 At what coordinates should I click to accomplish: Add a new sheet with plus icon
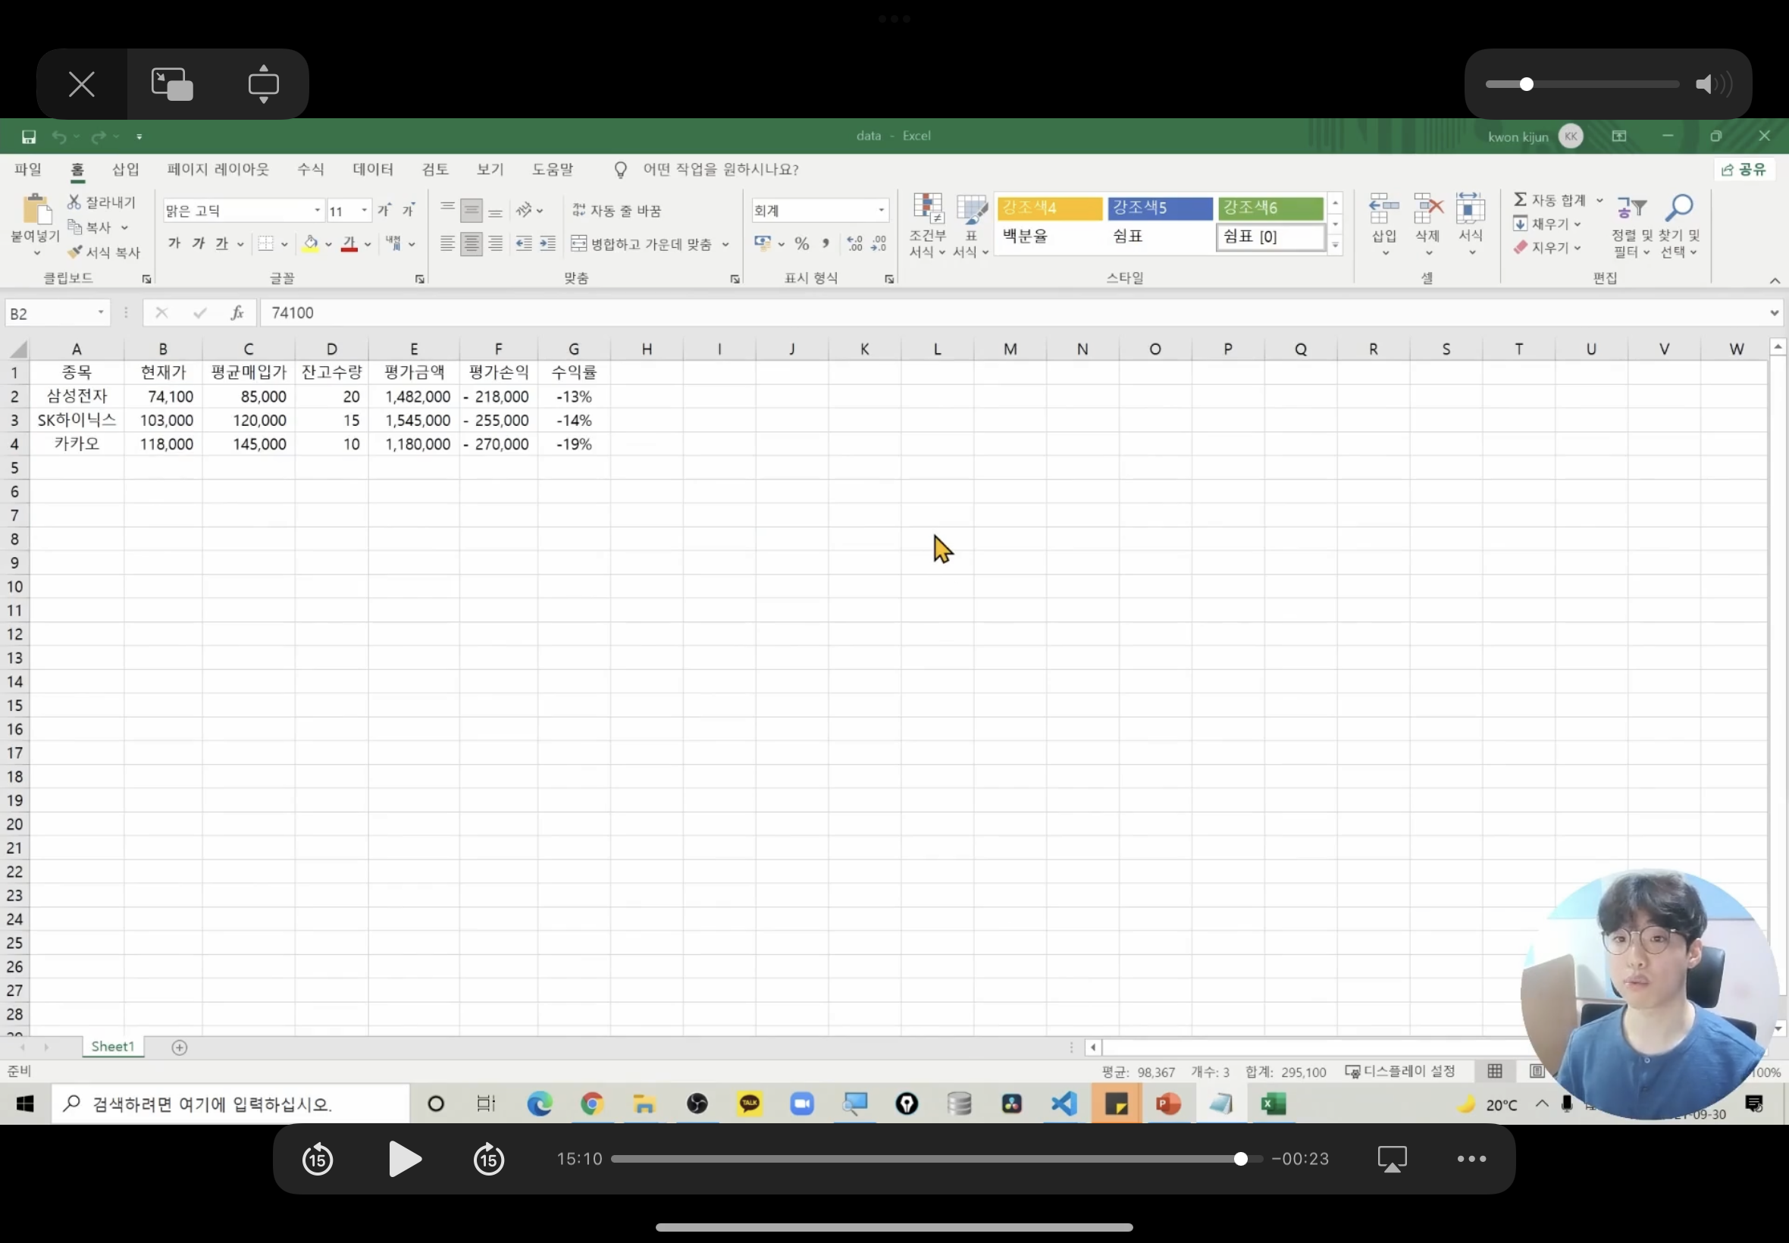tap(179, 1047)
